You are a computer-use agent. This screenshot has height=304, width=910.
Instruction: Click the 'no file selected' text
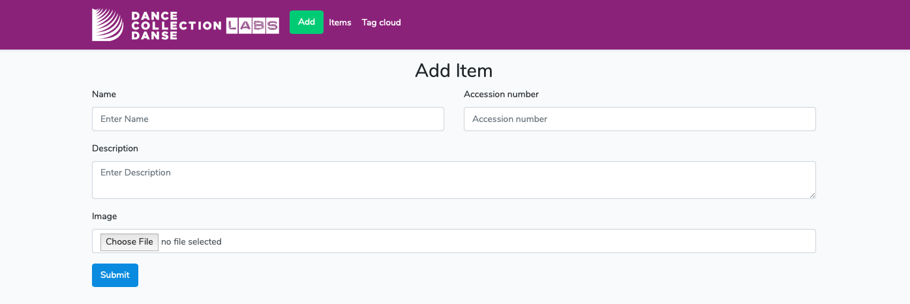(191, 242)
